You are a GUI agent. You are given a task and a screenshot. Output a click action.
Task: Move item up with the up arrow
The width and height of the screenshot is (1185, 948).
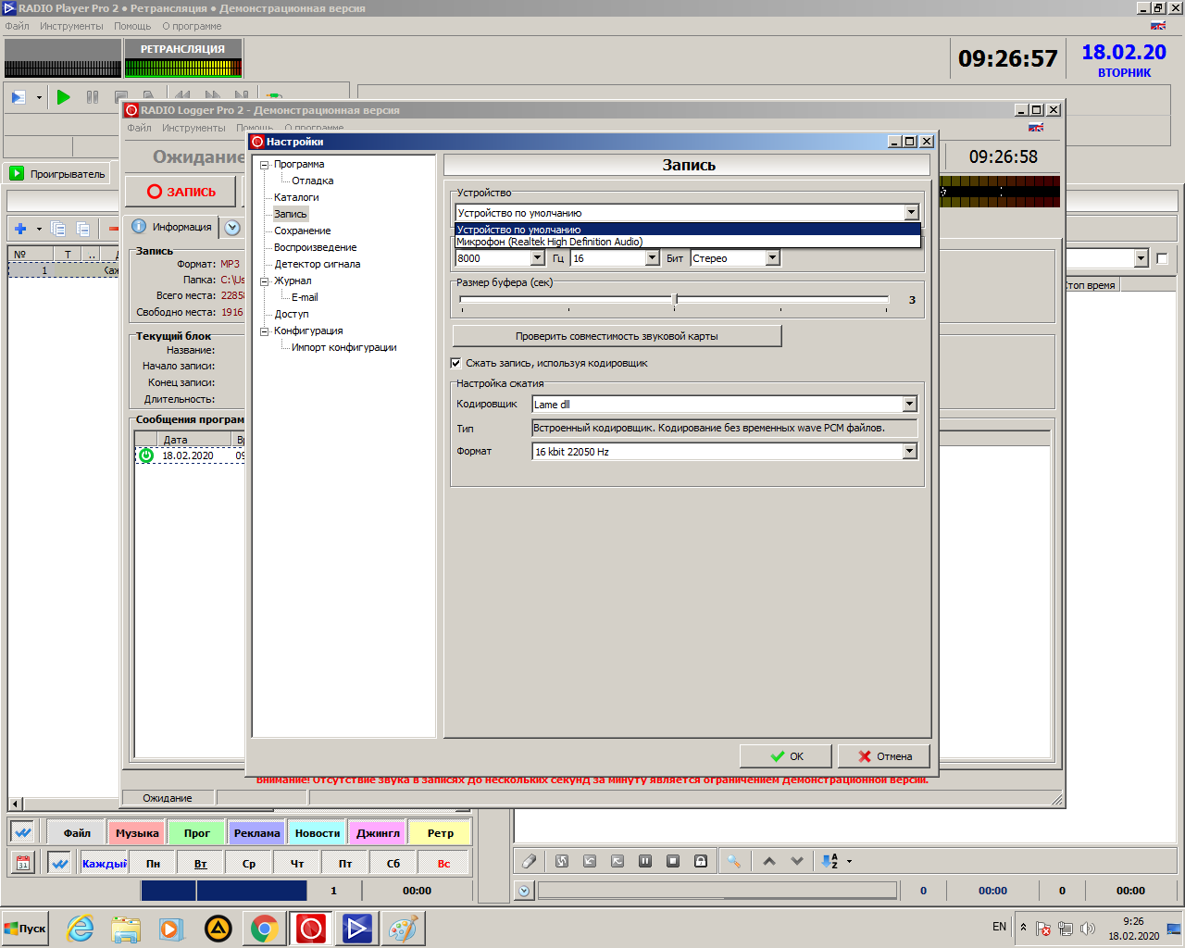tap(769, 861)
